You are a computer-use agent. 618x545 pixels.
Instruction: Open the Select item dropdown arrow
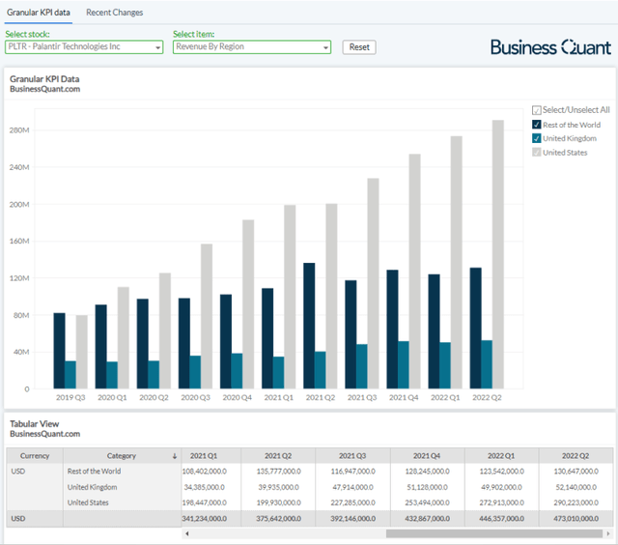coord(325,47)
